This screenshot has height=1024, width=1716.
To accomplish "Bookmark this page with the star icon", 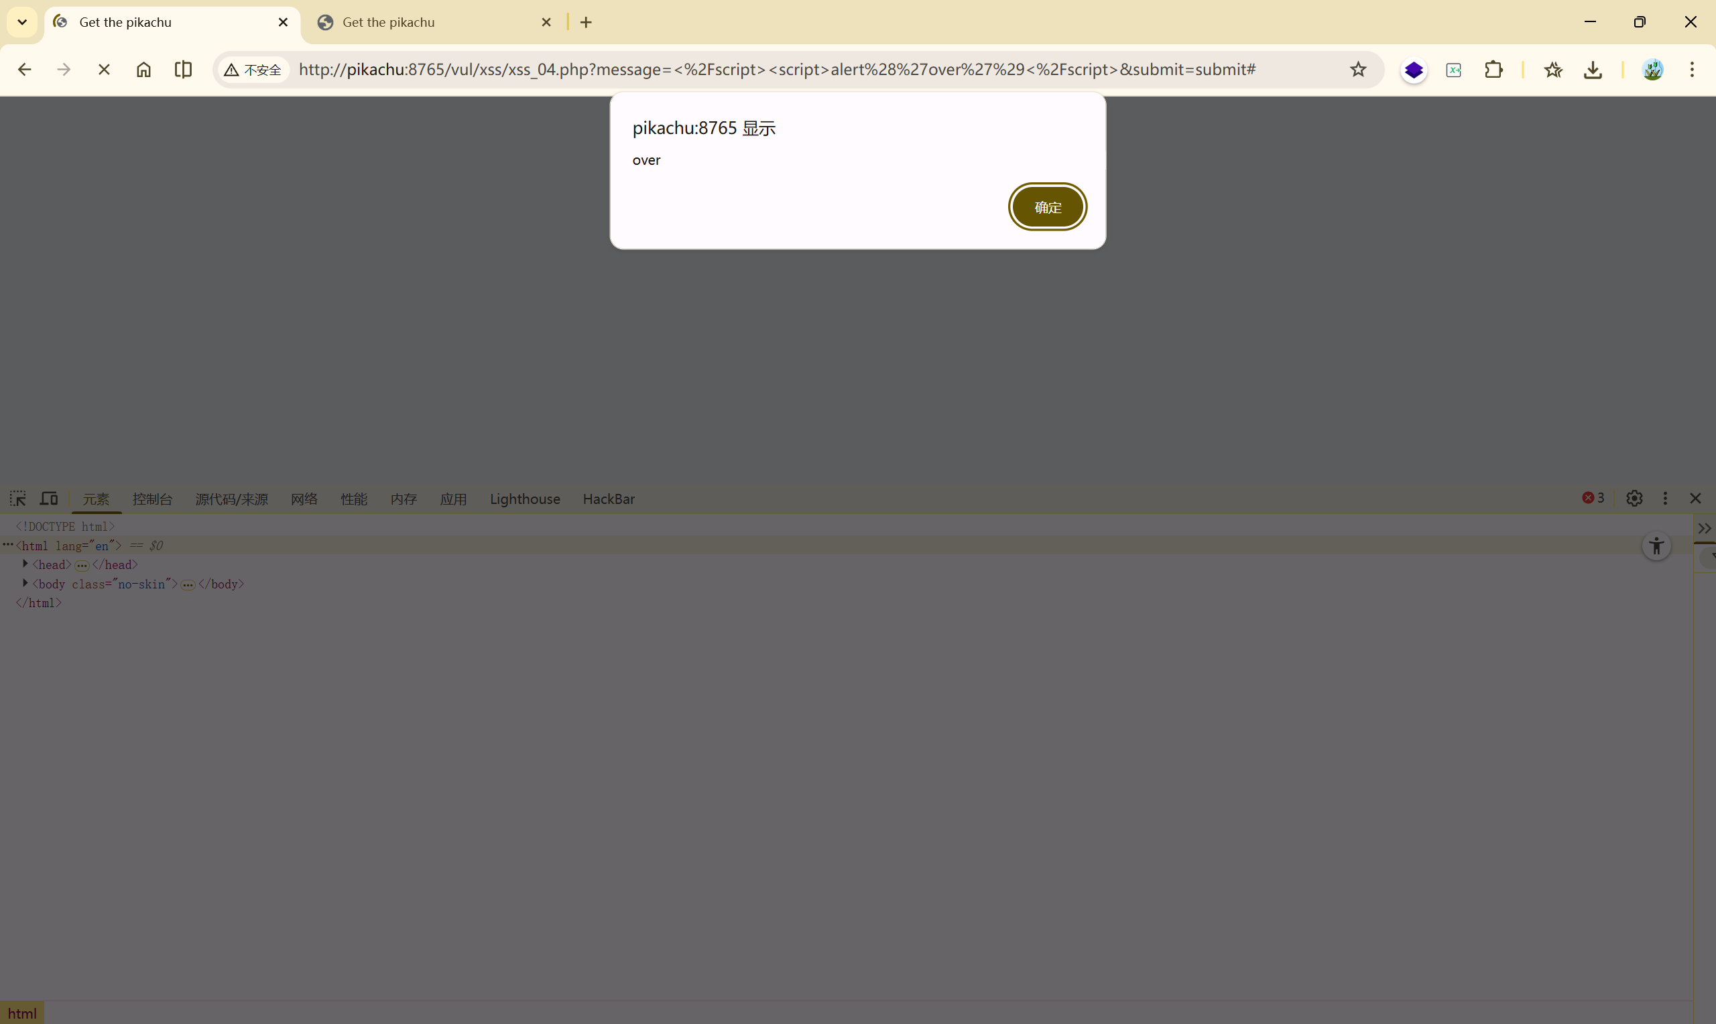I will [1357, 70].
